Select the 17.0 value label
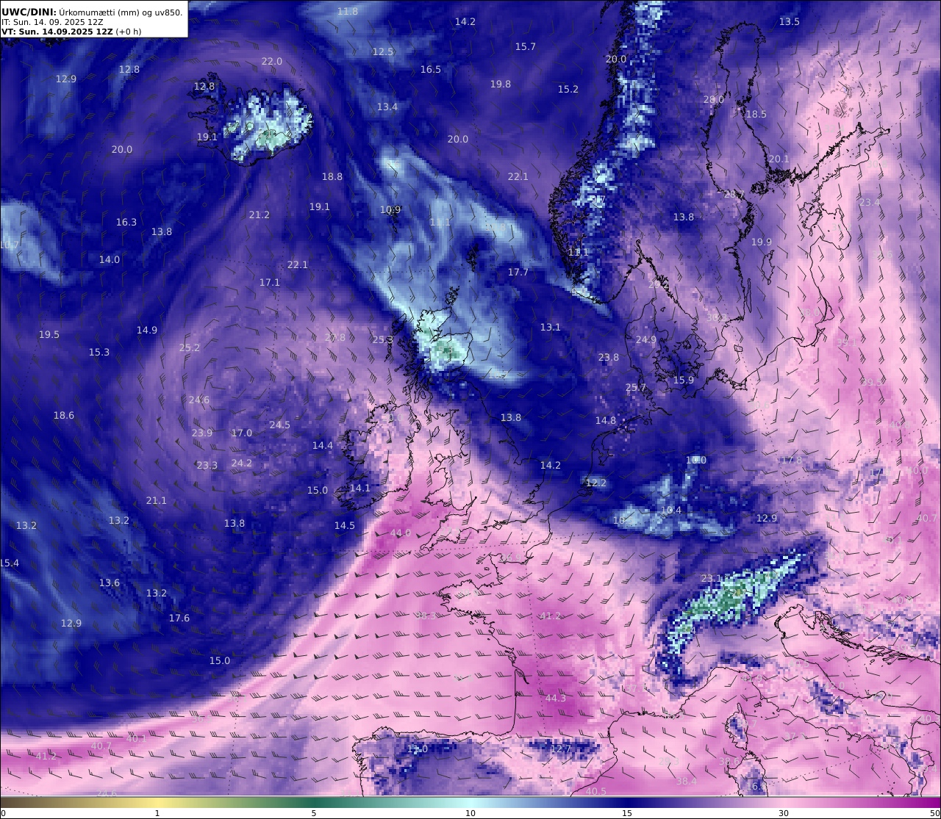941x819 pixels. tap(242, 433)
